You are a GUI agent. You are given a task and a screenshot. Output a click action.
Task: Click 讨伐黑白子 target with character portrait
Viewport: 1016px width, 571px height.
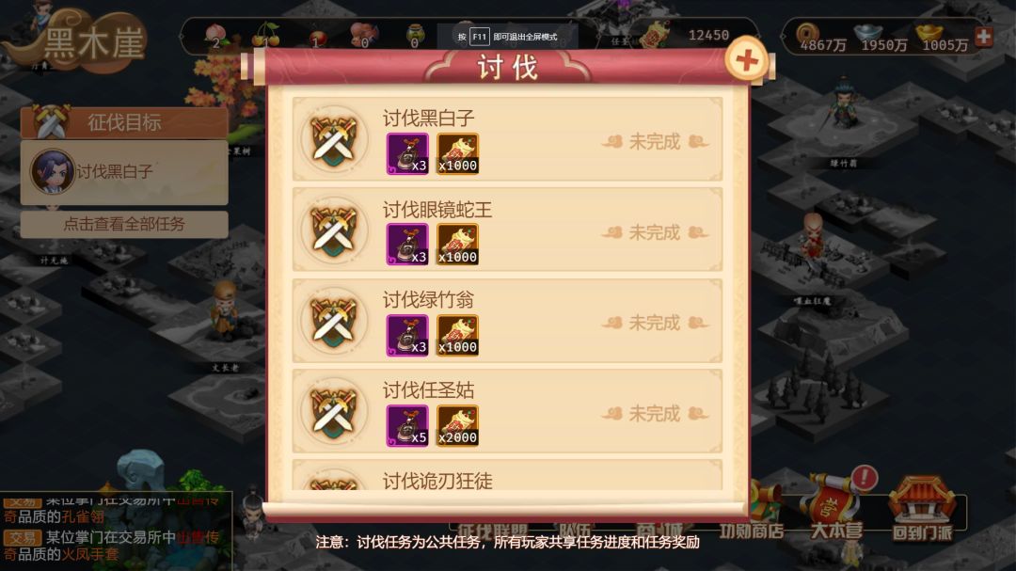[124, 172]
